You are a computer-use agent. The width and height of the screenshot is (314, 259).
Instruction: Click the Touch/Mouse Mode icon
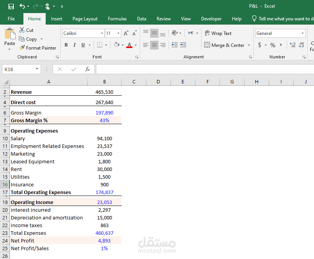pos(48,7)
